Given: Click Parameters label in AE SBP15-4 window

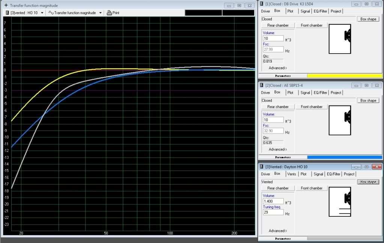Looking at the screenshot, I should click(283, 157).
